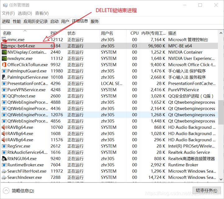Select the QQProtect.exe process name
Image resolution: width=224 pixels, height=199 pixels.
[21, 96]
